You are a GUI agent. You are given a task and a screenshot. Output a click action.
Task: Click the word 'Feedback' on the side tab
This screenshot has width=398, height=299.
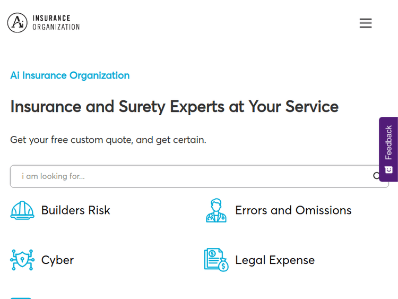[388, 142]
